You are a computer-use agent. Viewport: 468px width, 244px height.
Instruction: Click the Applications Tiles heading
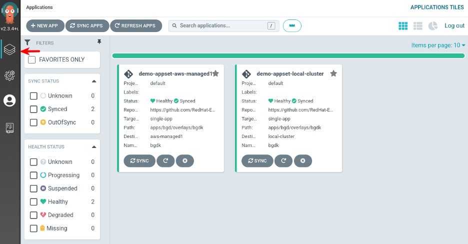437,7
